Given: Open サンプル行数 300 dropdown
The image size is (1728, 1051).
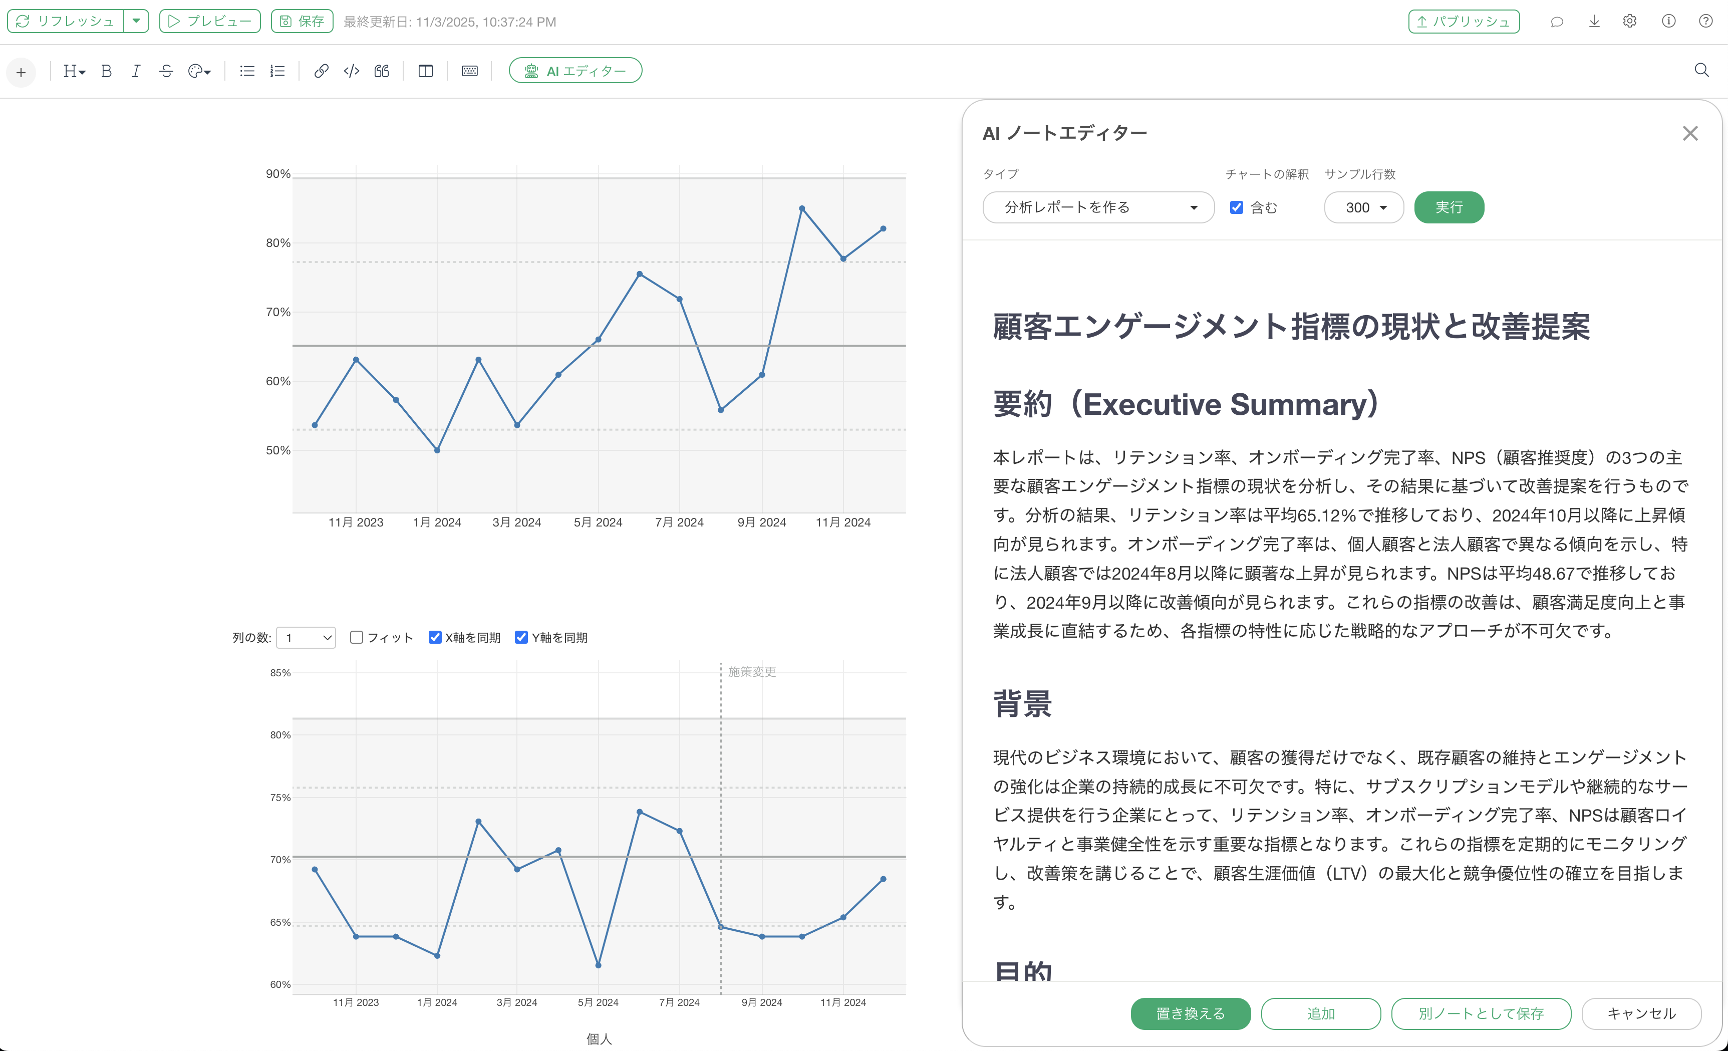Looking at the screenshot, I should (1363, 208).
